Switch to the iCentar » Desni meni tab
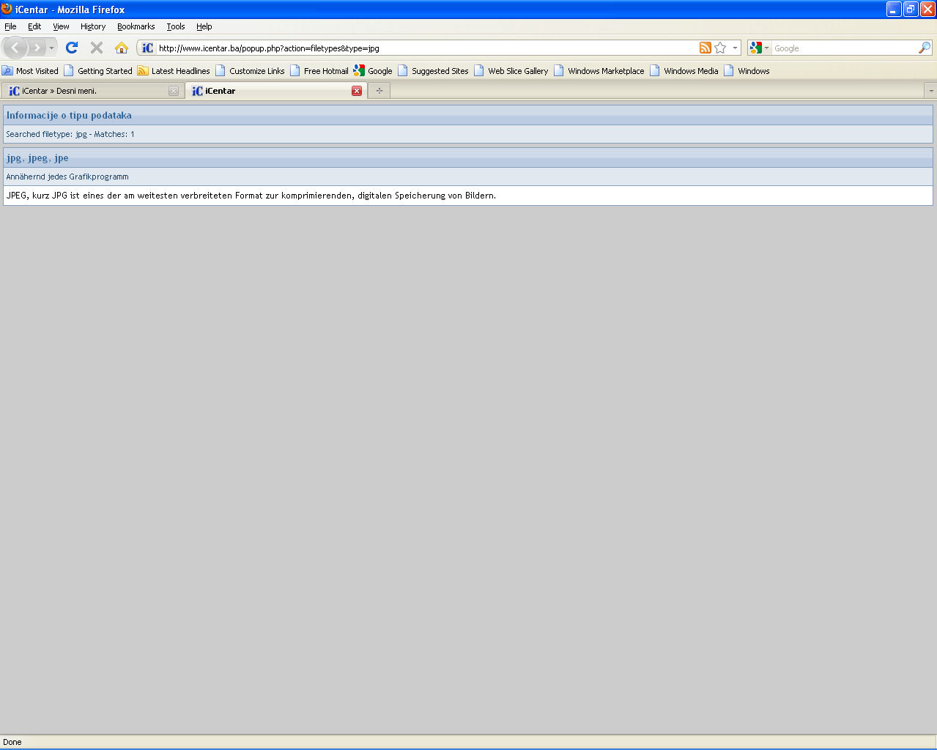 click(88, 91)
